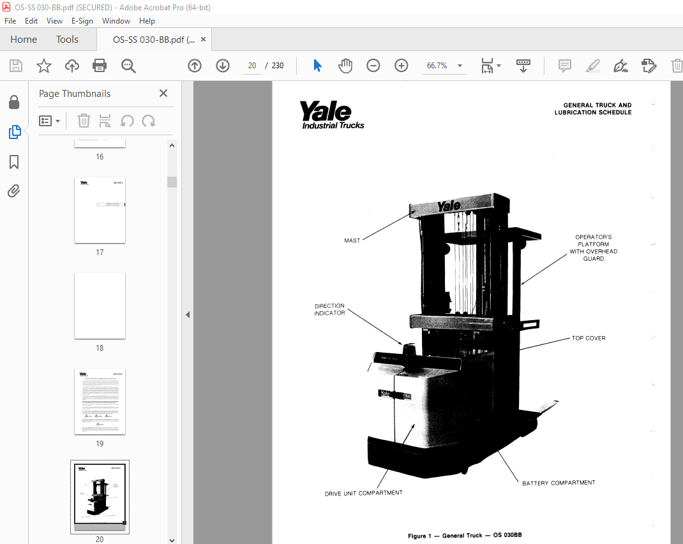Choose the Selection arrow tool

click(317, 66)
